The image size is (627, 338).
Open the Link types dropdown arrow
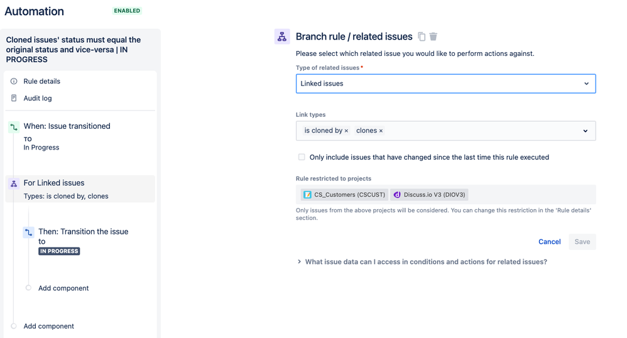coord(585,131)
